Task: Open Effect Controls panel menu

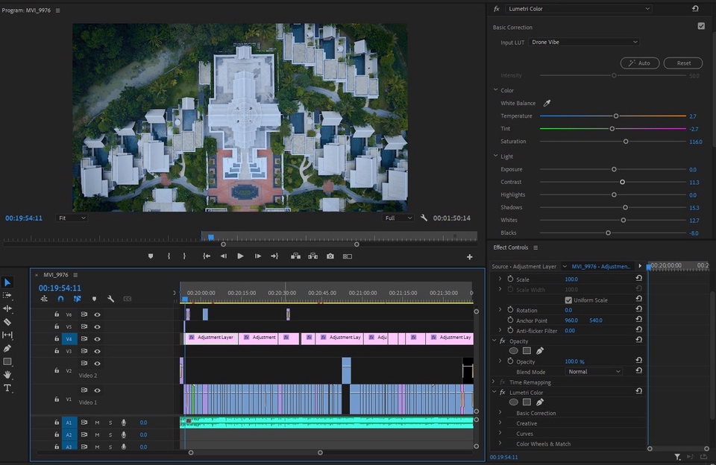Action: pos(536,248)
